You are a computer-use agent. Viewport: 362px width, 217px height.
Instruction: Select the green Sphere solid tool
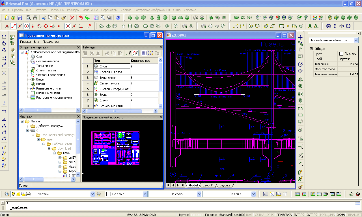[165, 18]
